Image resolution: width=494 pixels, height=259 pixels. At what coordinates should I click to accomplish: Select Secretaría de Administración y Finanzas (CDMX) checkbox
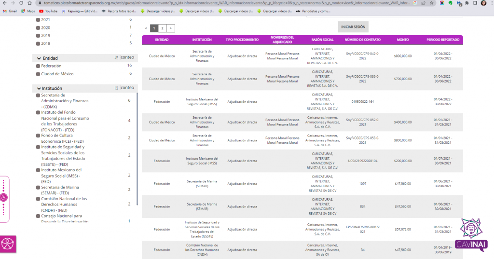click(x=38, y=95)
